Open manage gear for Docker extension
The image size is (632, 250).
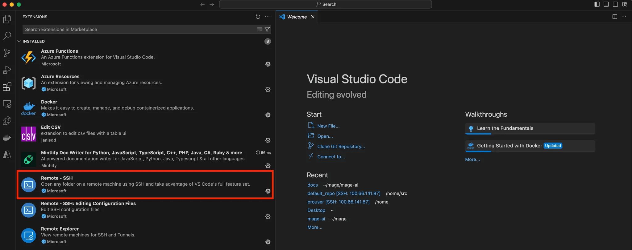click(x=268, y=115)
